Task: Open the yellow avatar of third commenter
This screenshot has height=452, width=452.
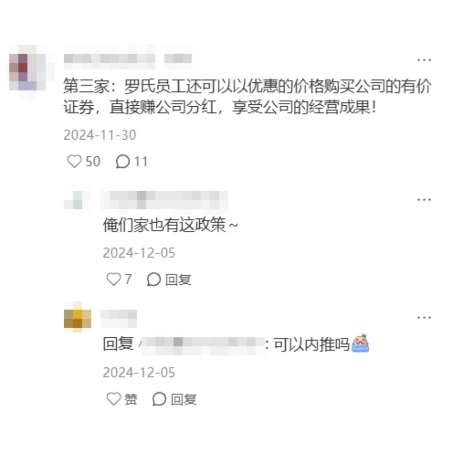Action: 77,318
